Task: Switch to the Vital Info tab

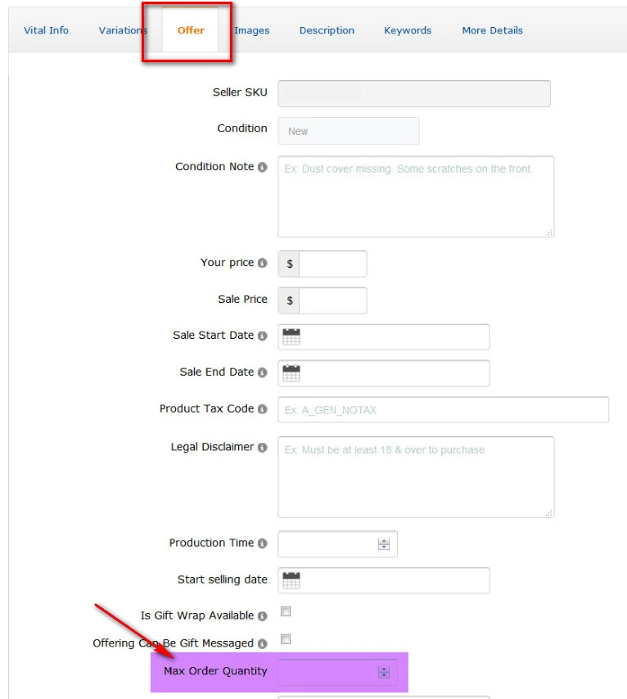Action: [x=46, y=30]
